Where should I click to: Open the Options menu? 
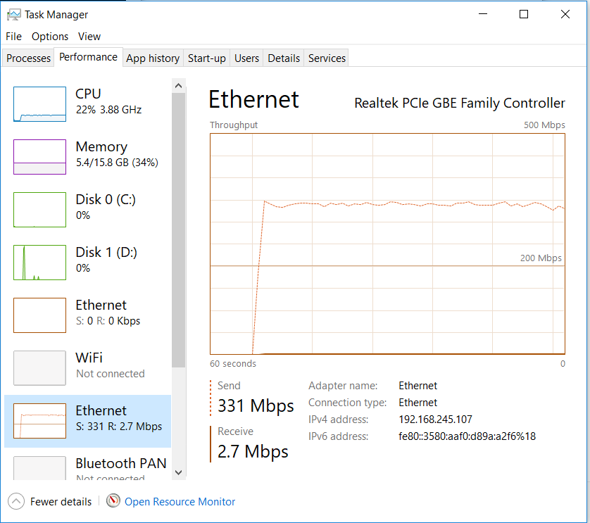[49, 36]
